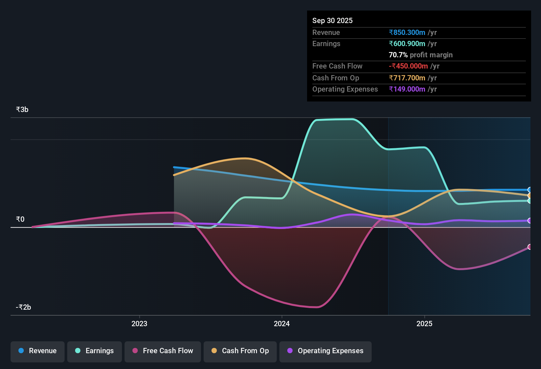Click the 2025 x-axis label
This screenshot has height=369, width=541.
coord(424,324)
